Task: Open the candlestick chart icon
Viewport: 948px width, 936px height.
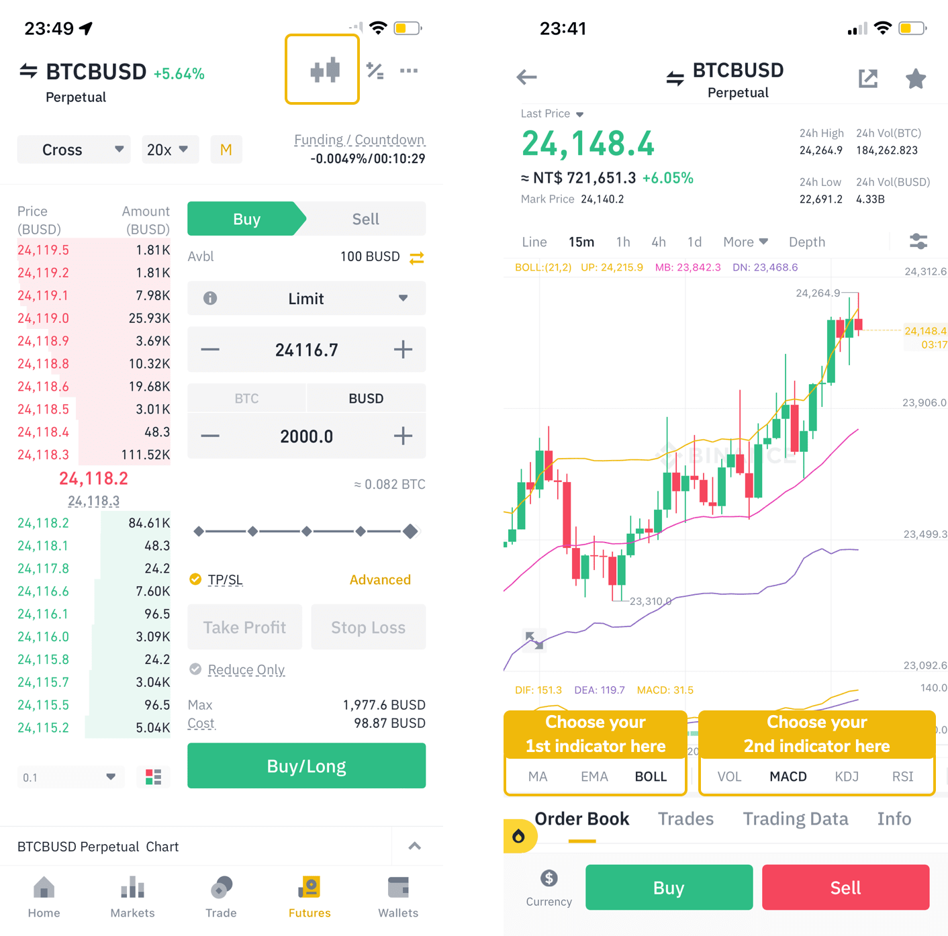Action: [325, 70]
